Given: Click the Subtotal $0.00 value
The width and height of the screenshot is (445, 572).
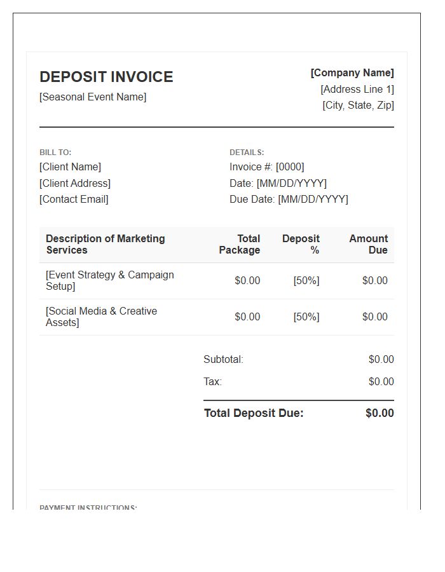Looking at the screenshot, I should click(381, 360).
